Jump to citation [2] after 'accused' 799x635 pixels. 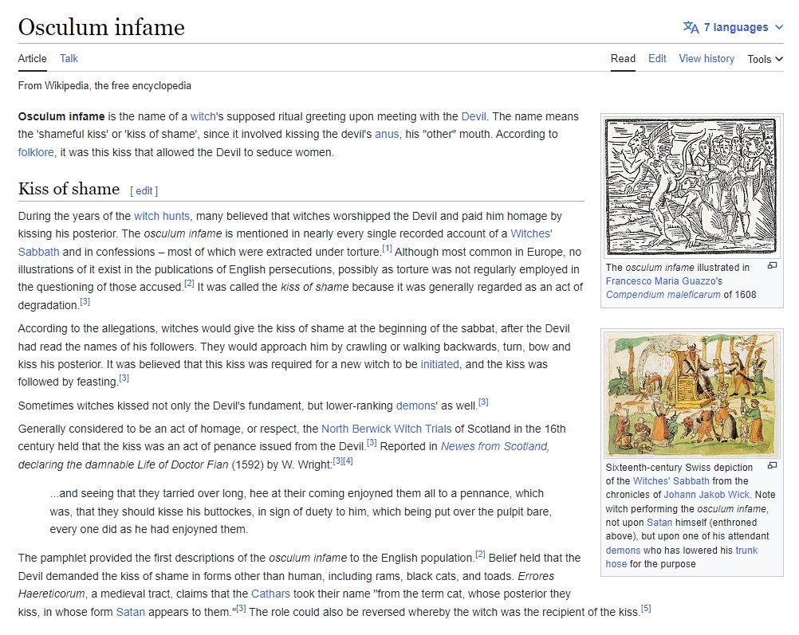[x=189, y=284]
